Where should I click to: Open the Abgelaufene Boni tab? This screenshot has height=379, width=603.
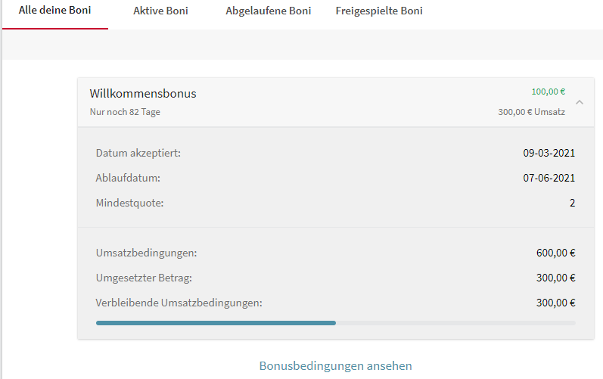[268, 11]
